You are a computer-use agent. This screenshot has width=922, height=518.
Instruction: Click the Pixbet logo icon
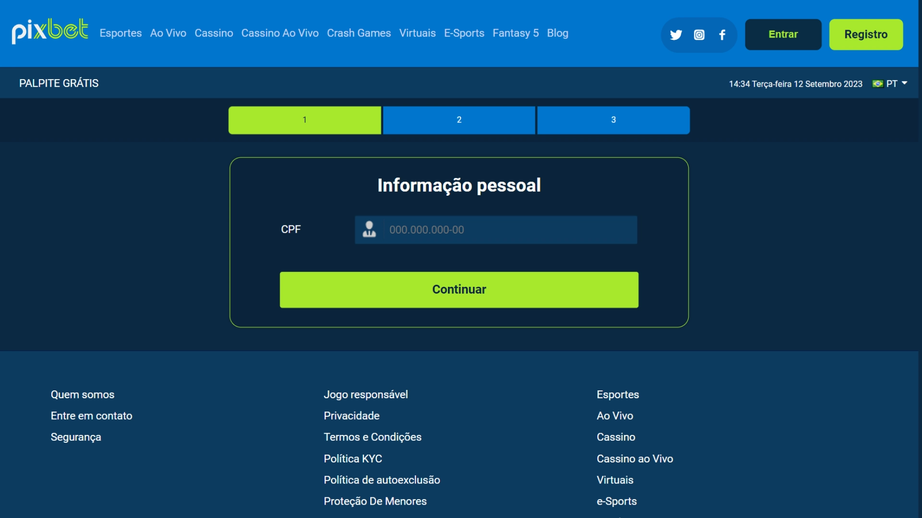click(x=50, y=33)
